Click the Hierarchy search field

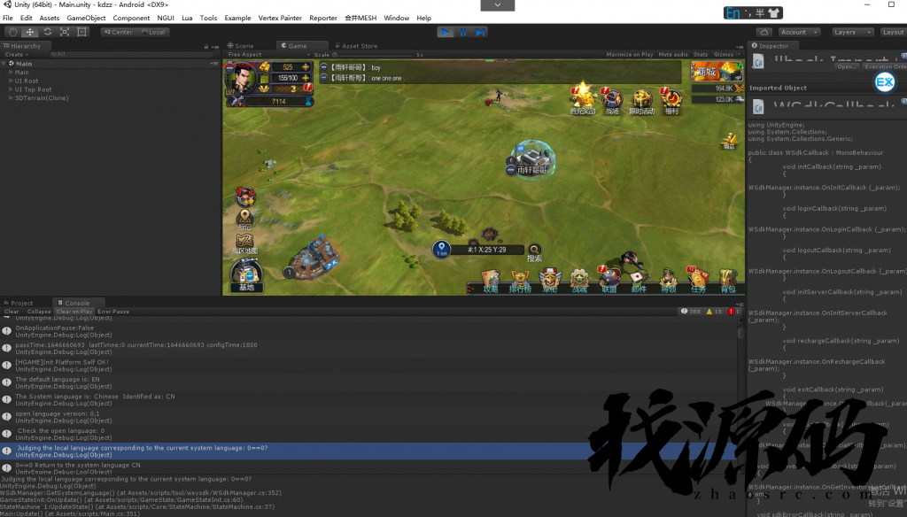click(x=130, y=54)
